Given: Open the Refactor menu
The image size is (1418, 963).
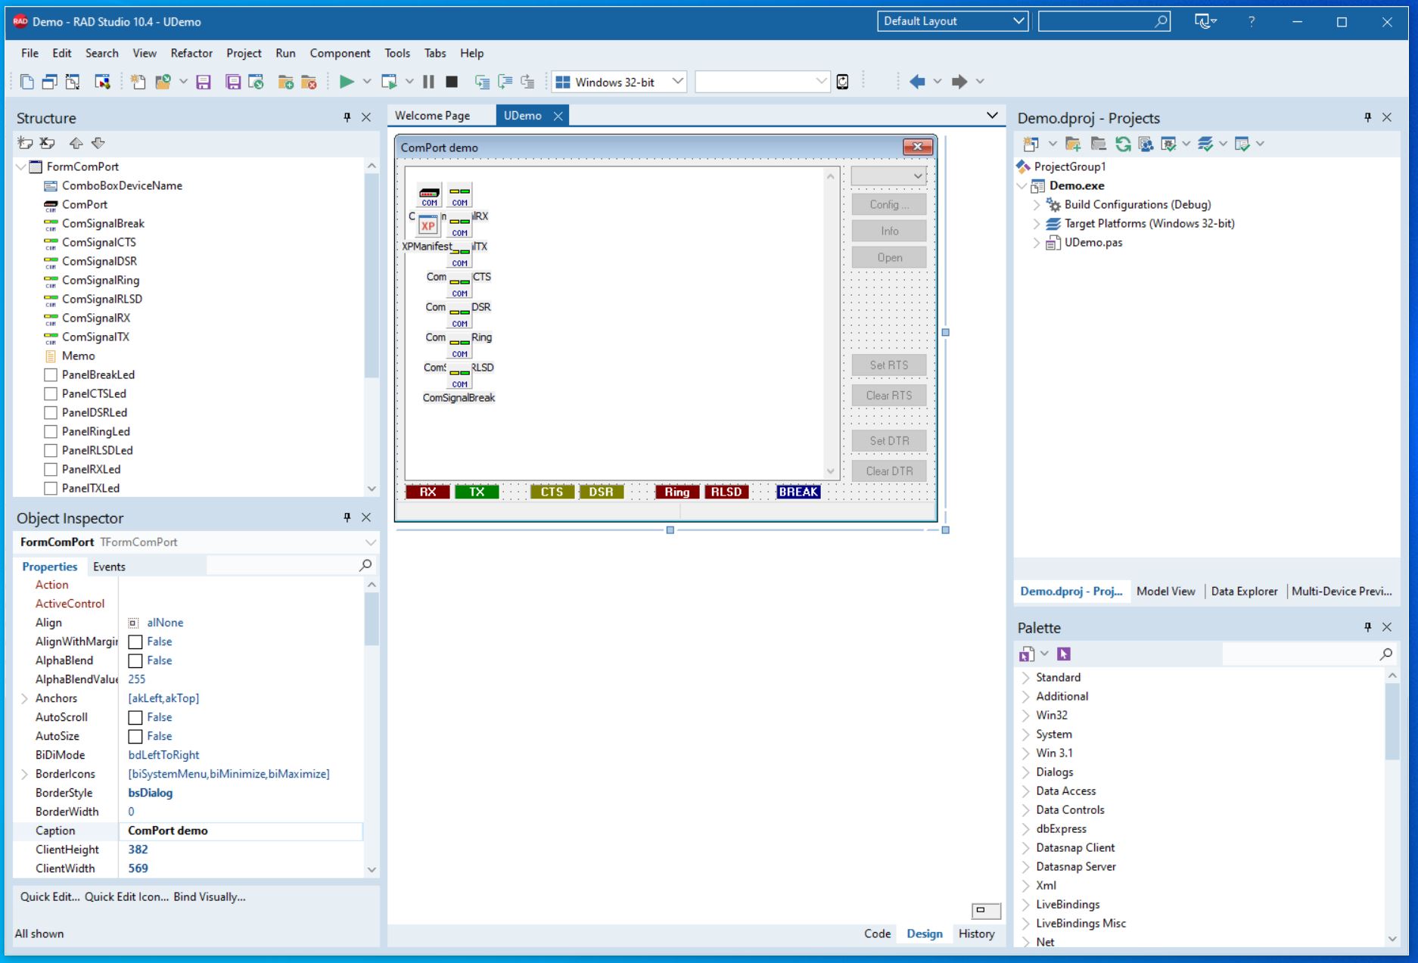Looking at the screenshot, I should click(191, 53).
